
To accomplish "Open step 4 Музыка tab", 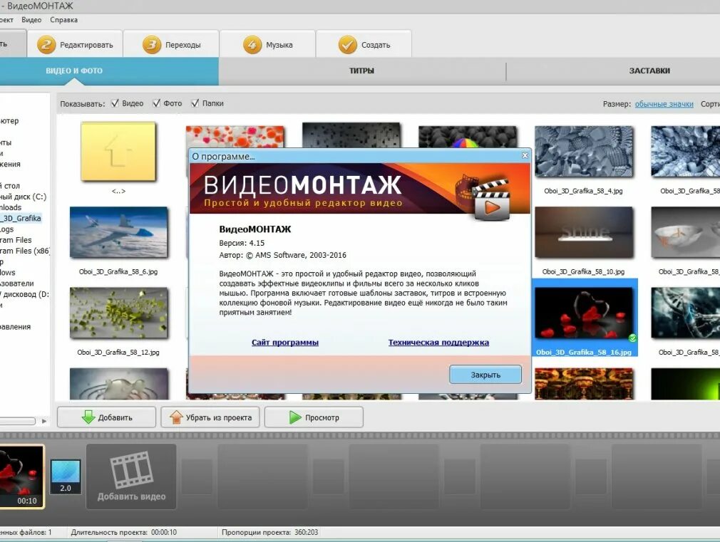I will (x=268, y=44).
